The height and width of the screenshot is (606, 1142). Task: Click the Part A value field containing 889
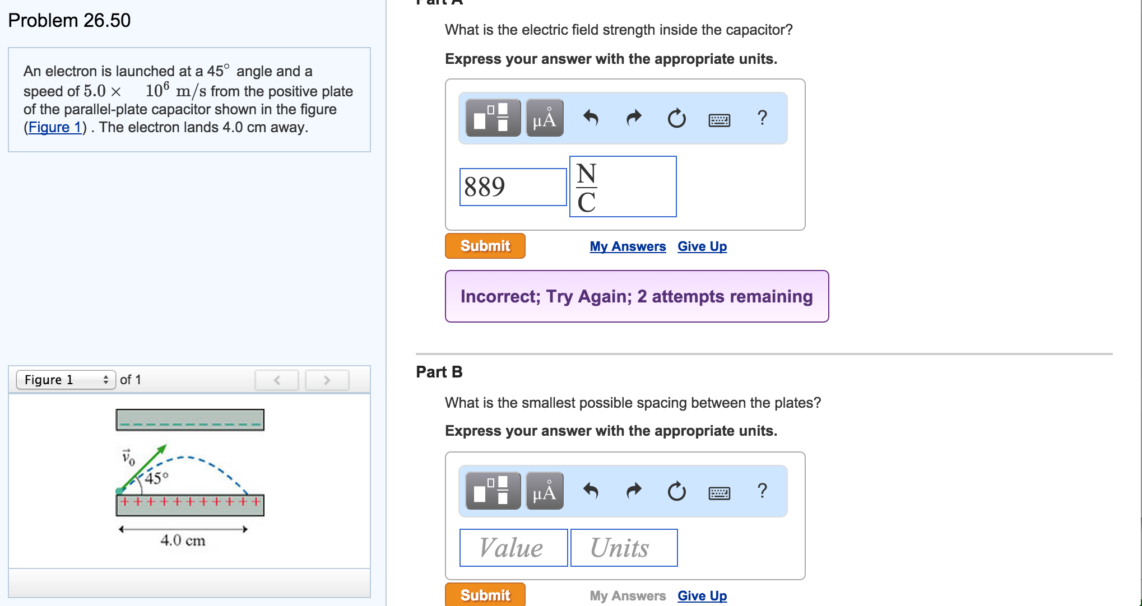[513, 187]
